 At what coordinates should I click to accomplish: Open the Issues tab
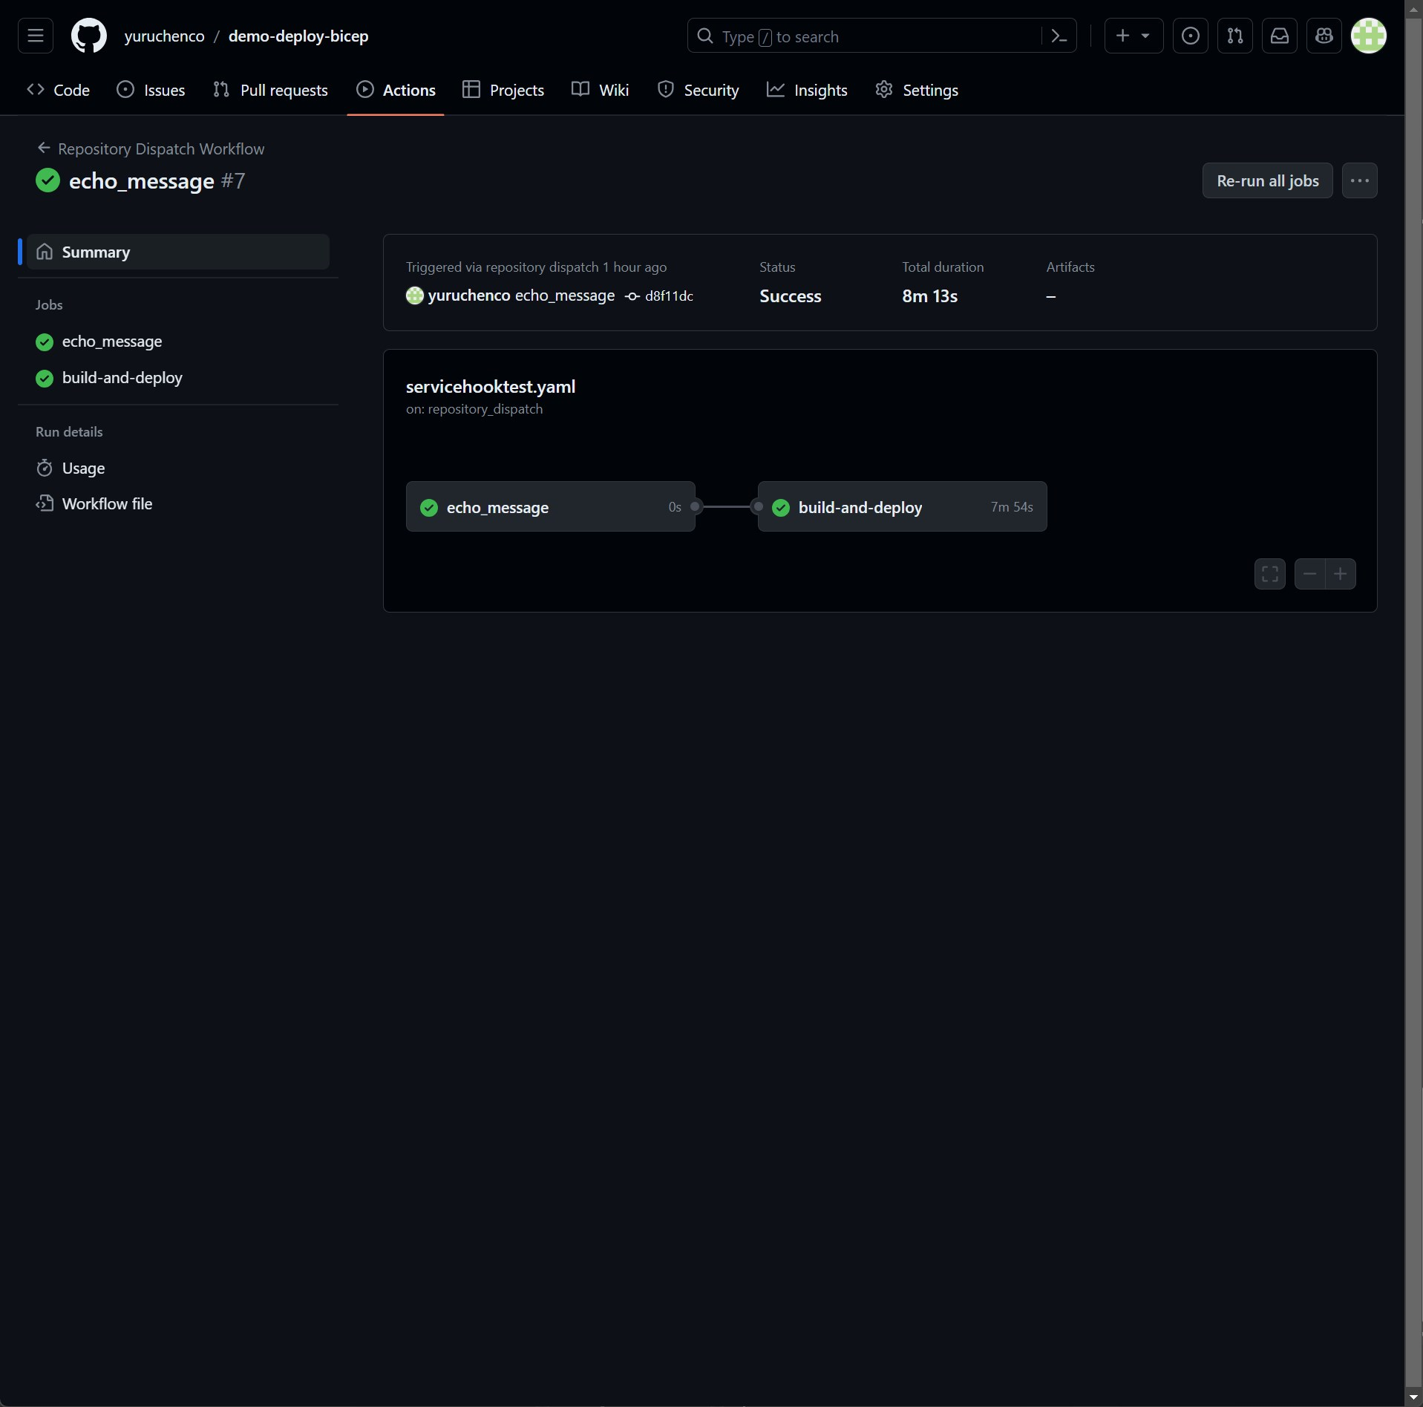click(151, 90)
